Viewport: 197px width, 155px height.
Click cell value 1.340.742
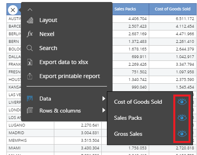coord(137,80)
